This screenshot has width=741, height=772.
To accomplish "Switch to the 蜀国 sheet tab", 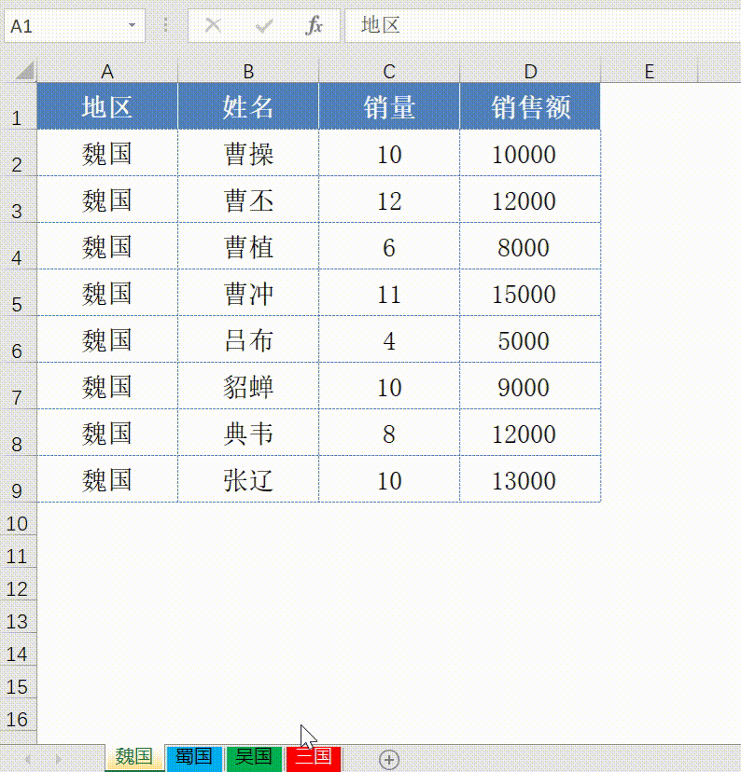I will (194, 757).
